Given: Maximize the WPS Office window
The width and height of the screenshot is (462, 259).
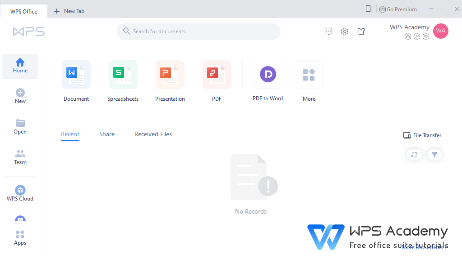Looking at the screenshot, I should coord(444,9).
